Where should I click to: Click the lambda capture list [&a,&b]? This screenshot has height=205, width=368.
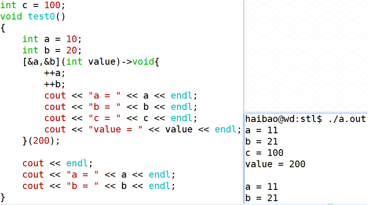tap(41, 62)
